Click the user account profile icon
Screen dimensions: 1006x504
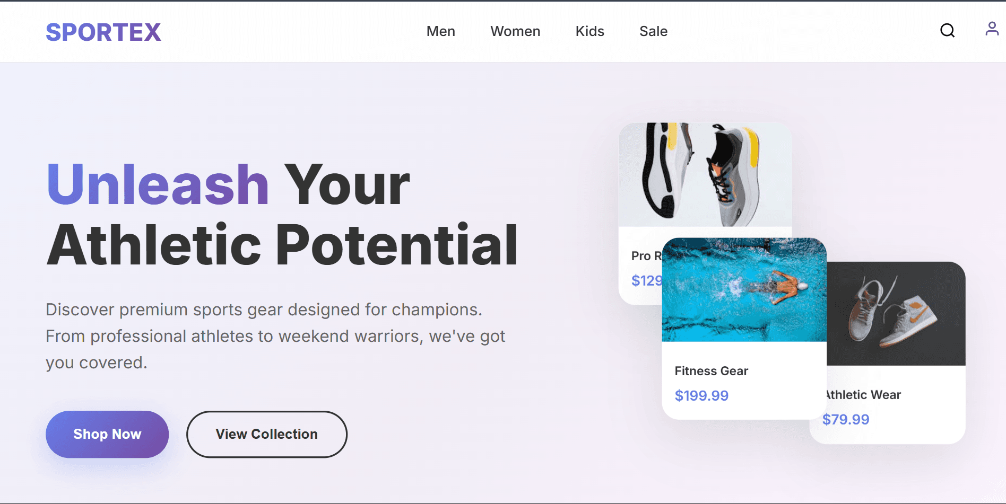(x=992, y=29)
